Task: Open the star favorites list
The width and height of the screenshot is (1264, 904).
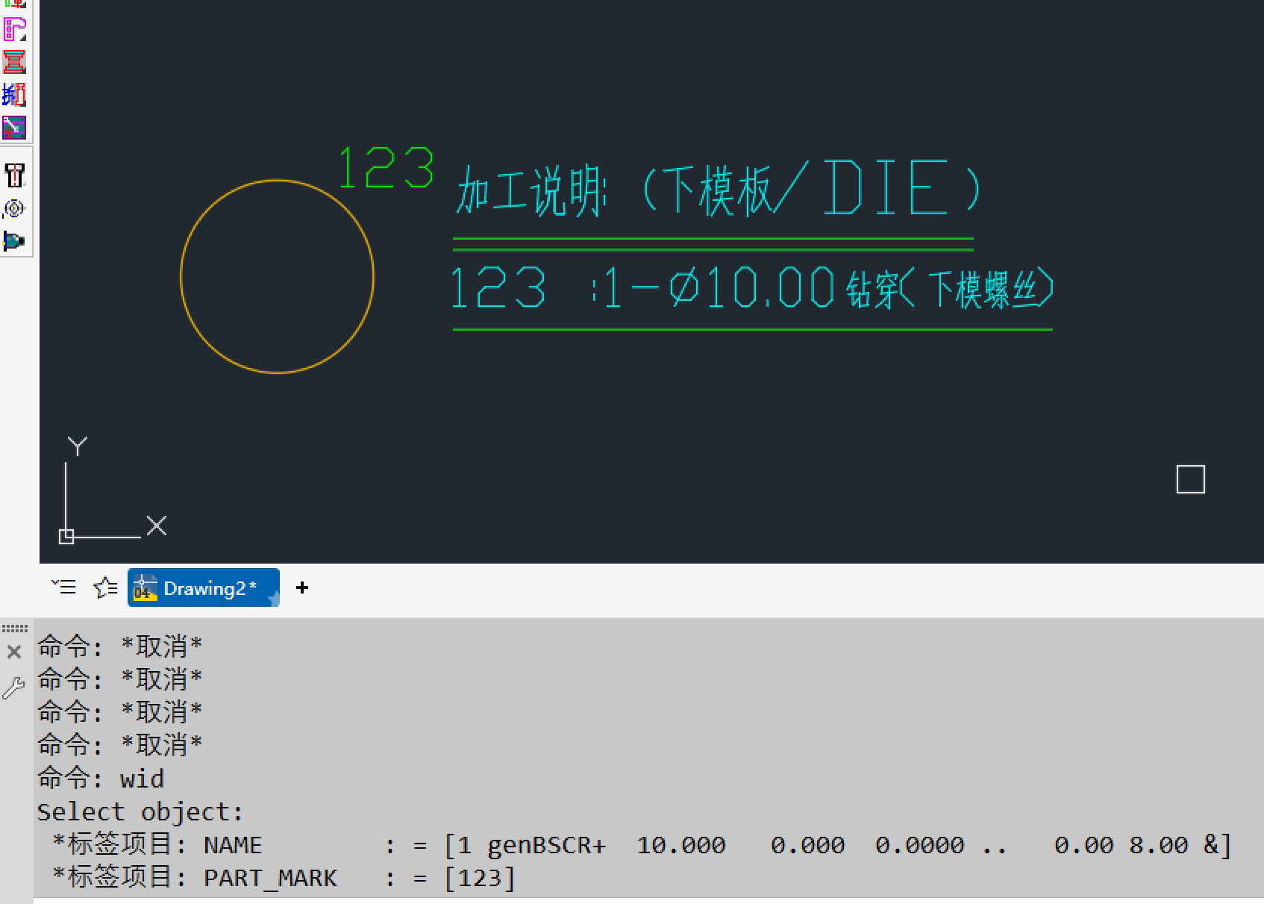Action: (x=105, y=588)
